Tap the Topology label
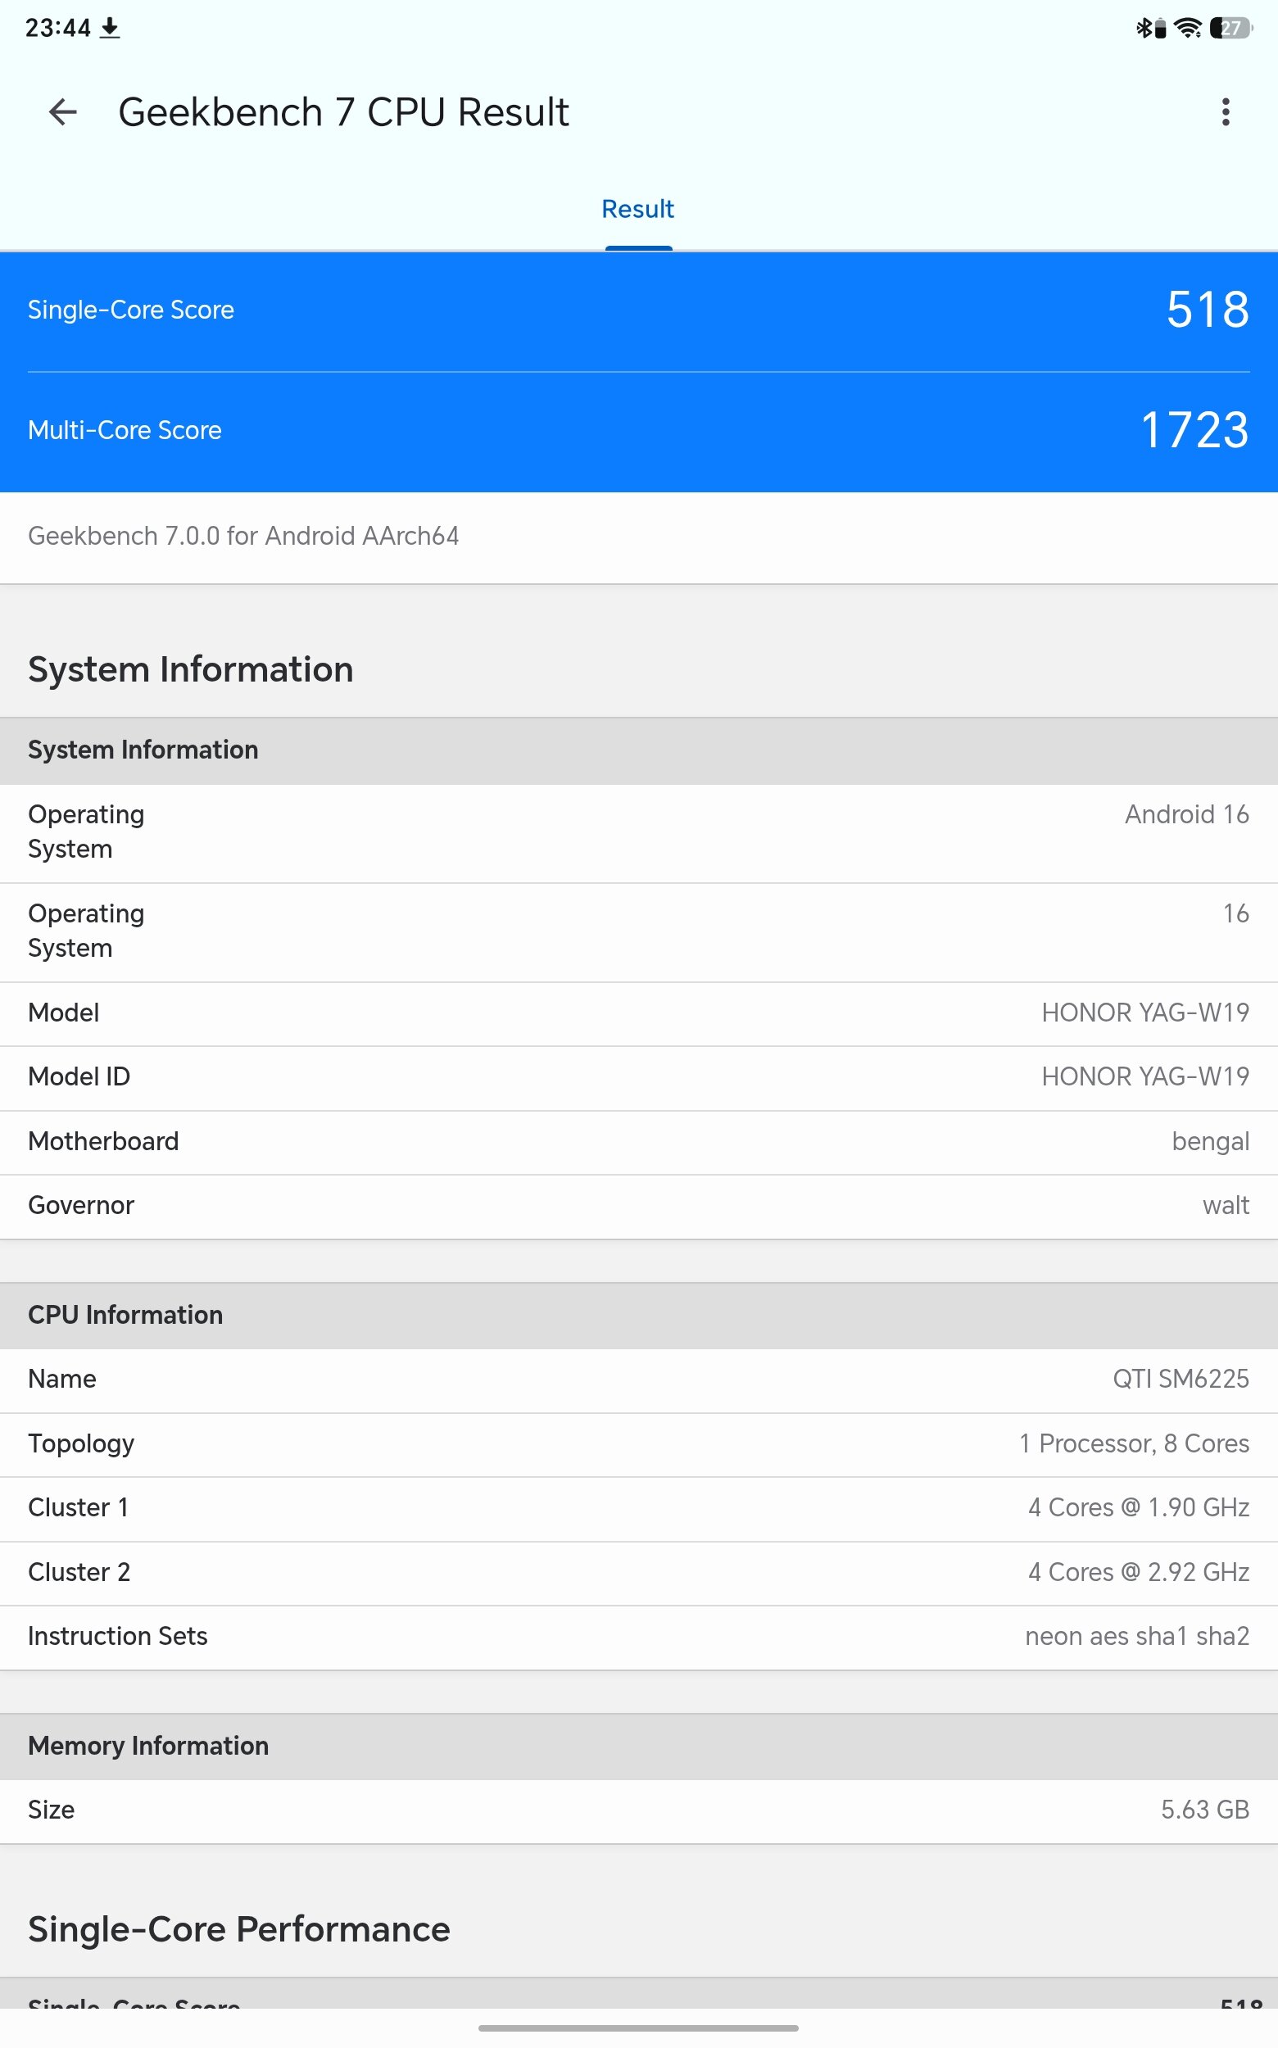 81,1443
